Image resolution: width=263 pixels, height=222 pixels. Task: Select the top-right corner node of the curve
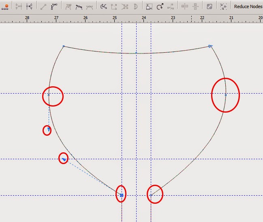coord(210,46)
